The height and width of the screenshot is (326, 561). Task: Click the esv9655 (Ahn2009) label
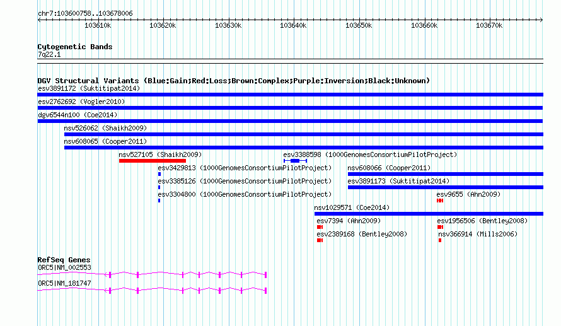pos(468,194)
